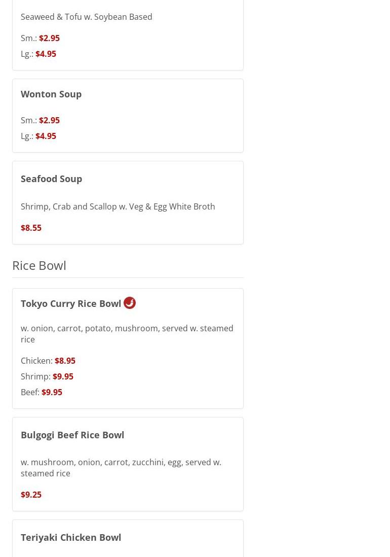The width and height of the screenshot is (390, 557).
Task: Open the Seafood Soup item
Action: (51, 179)
